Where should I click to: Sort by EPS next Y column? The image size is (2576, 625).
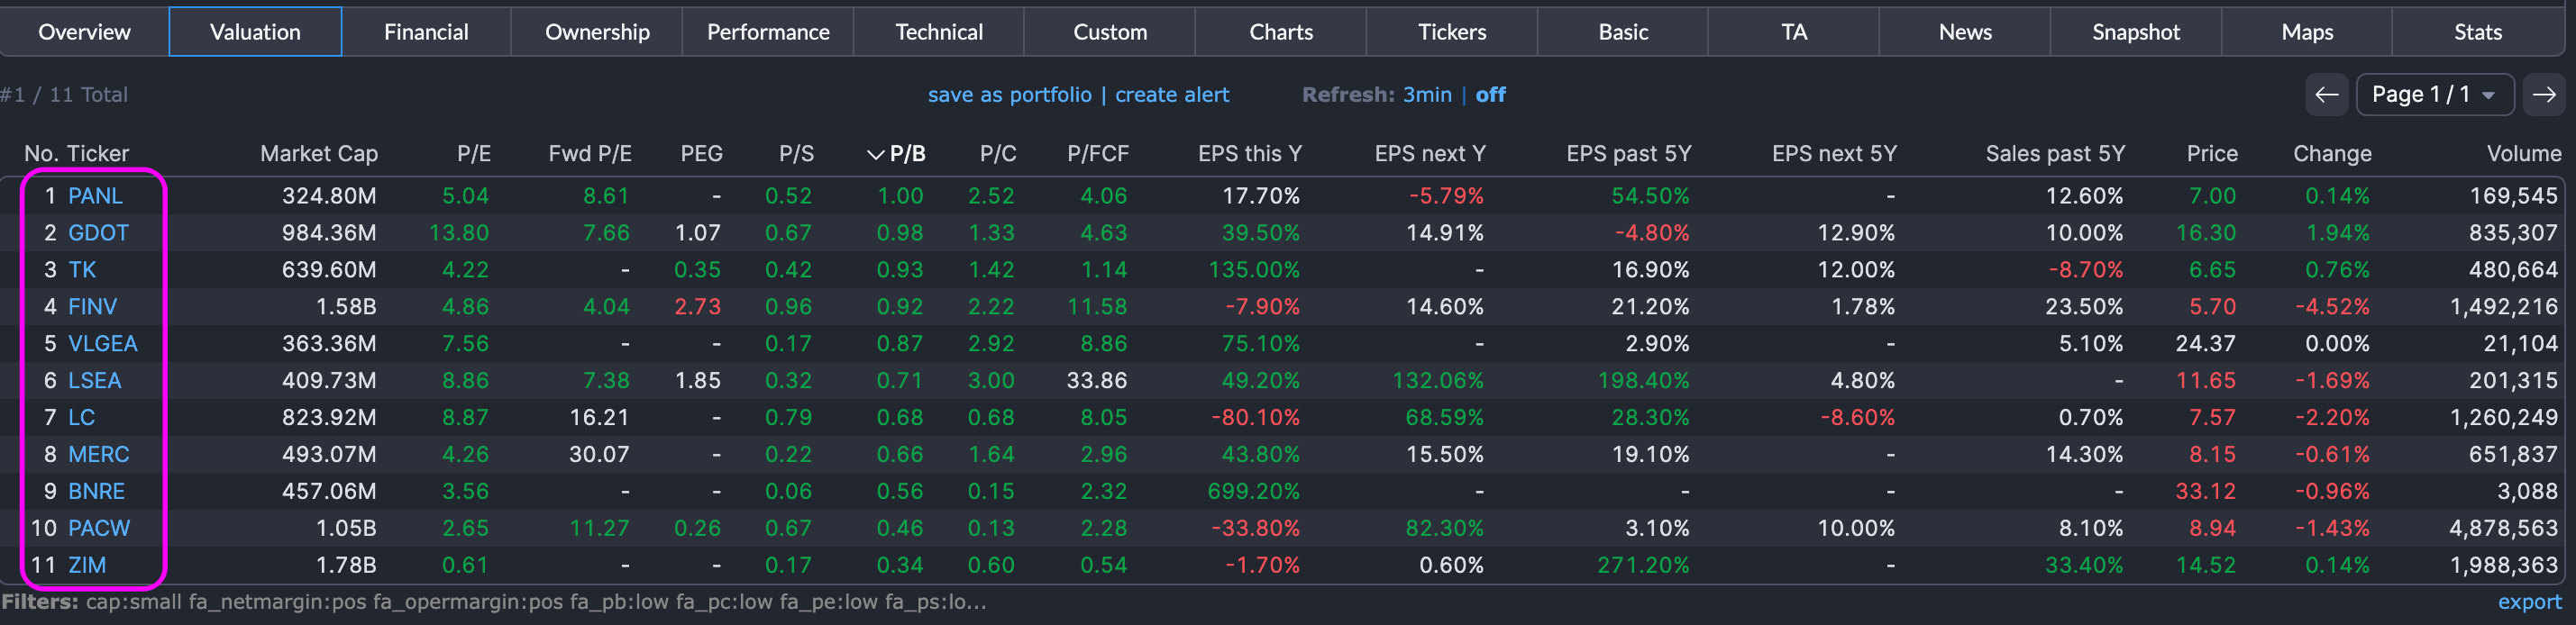[1430, 154]
